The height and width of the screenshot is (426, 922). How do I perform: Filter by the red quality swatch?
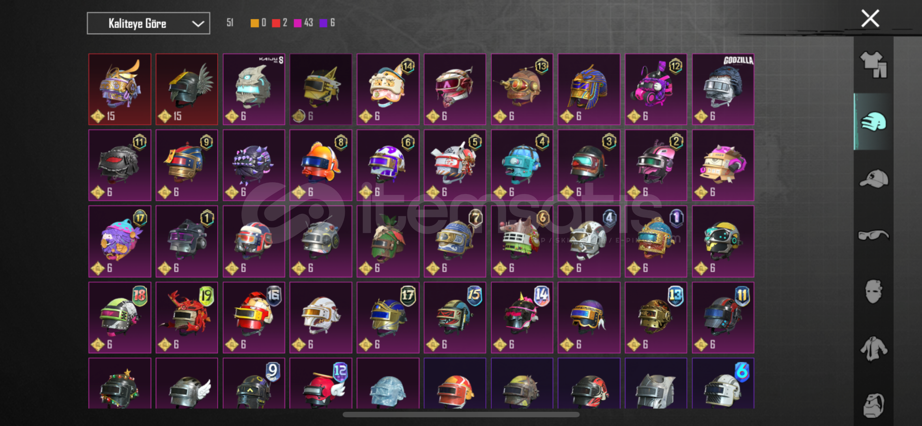coord(276,23)
